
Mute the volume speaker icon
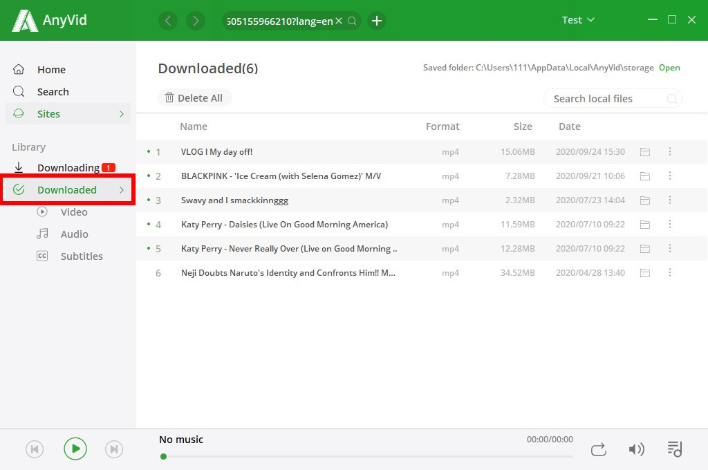[x=636, y=449]
